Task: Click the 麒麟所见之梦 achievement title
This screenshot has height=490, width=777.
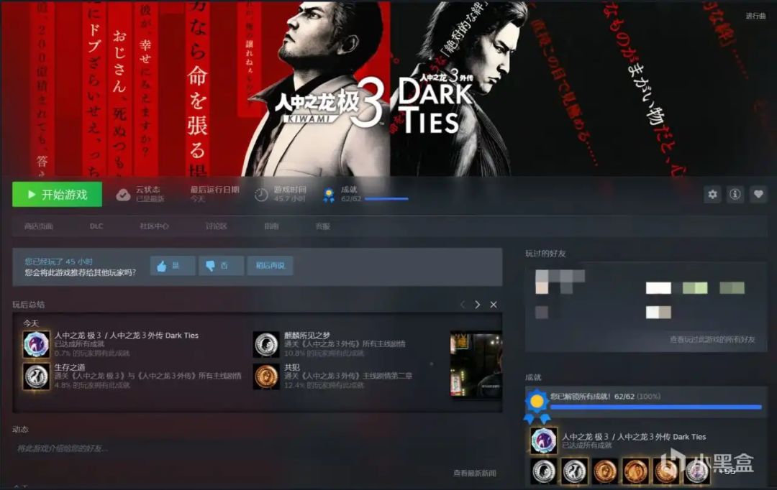Action: (x=306, y=335)
